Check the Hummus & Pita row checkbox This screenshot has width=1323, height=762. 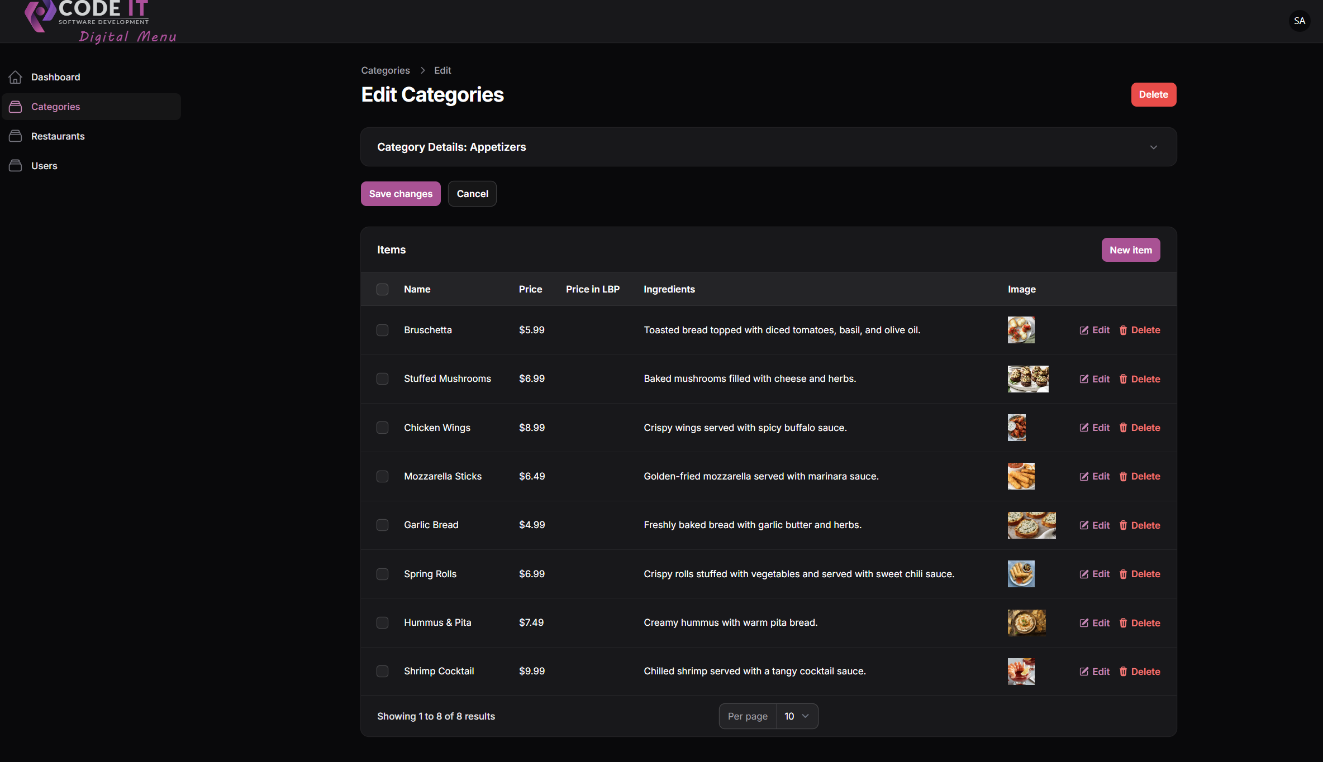pyautogui.click(x=382, y=622)
